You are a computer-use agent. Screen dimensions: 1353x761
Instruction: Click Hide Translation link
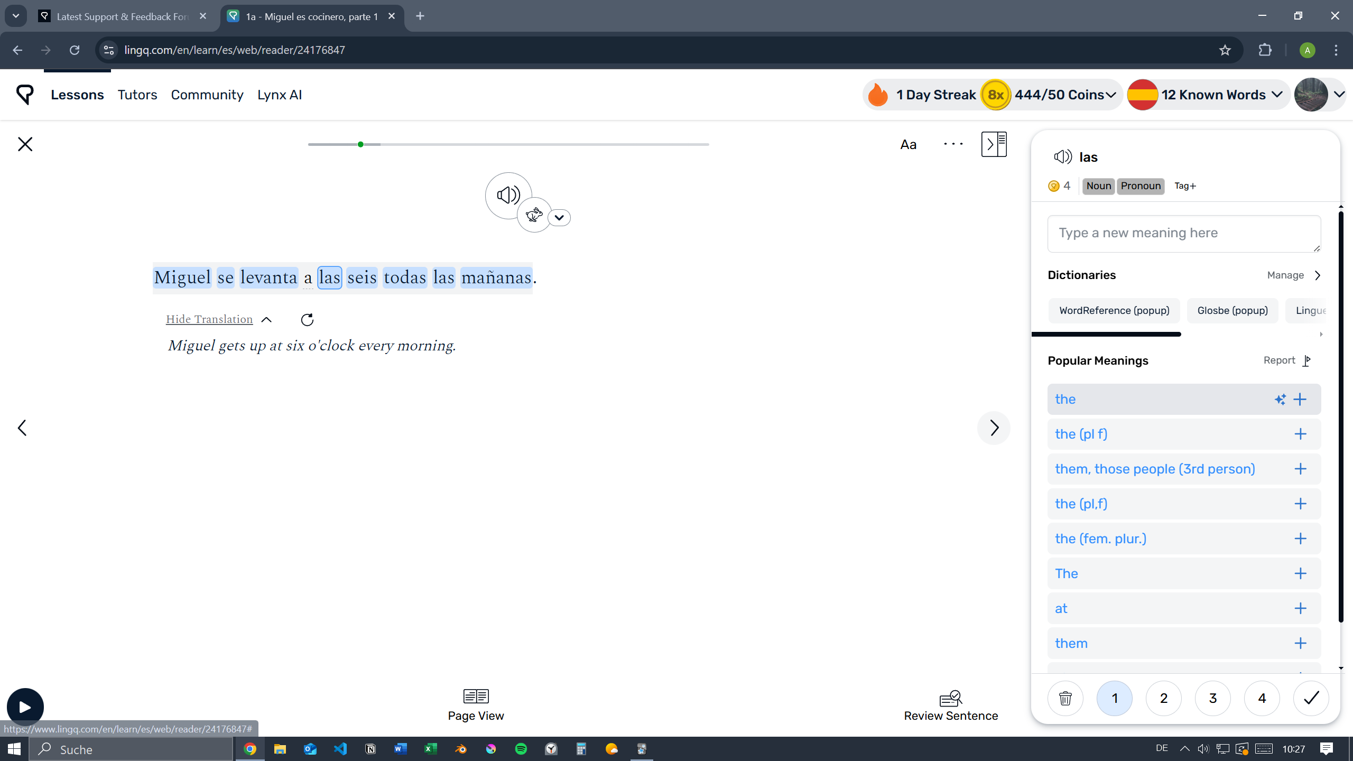click(x=209, y=319)
